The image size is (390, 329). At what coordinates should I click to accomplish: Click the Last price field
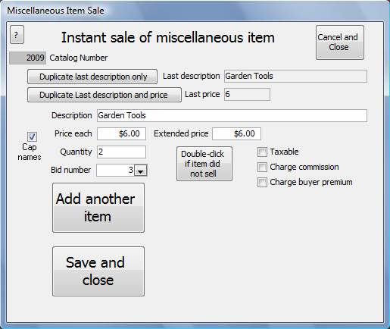247,94
